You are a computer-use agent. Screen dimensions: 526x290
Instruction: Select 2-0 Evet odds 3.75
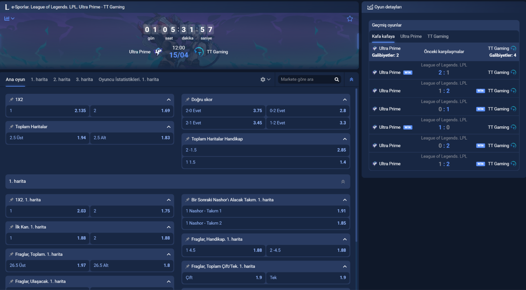[224, 111]
